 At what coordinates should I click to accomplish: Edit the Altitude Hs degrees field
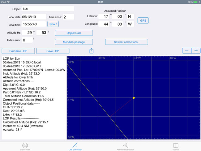27,32
